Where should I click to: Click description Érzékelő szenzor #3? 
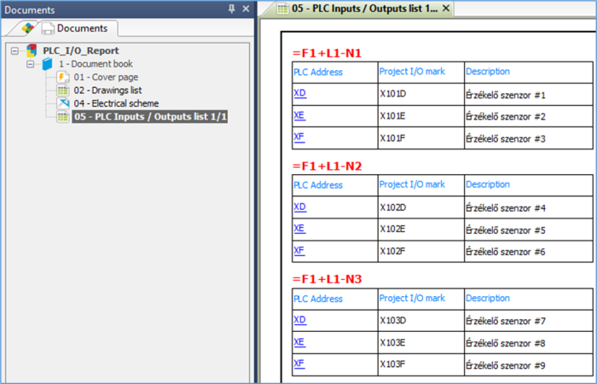pyautogui.click(x=506, y=138)
